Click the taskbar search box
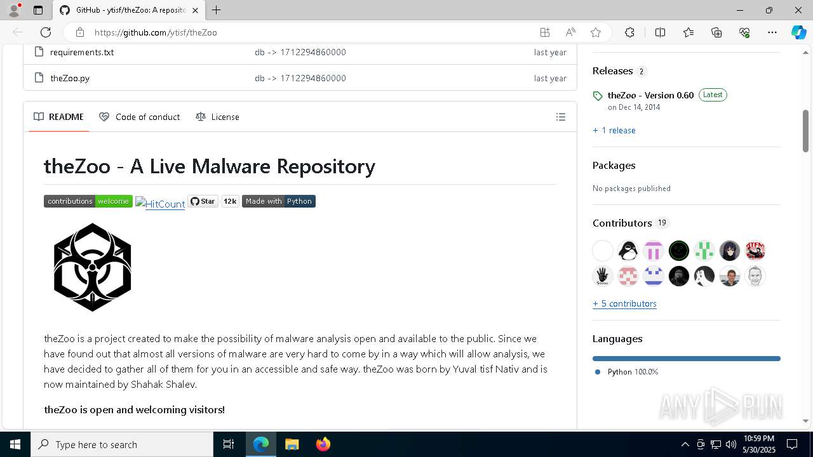The width and height of the screenshot is (813, 457). (x=122, y=444)
